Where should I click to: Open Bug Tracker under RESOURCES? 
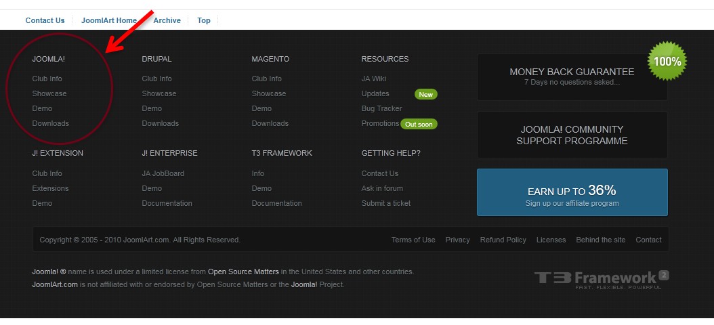(x=381, y=109)
